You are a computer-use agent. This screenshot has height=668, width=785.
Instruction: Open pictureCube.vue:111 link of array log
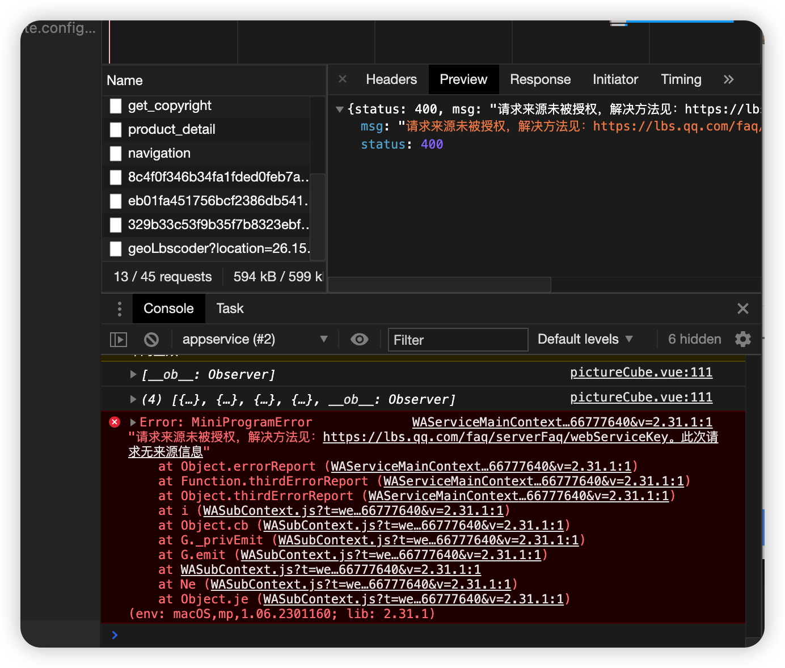[x=641, y=398]
